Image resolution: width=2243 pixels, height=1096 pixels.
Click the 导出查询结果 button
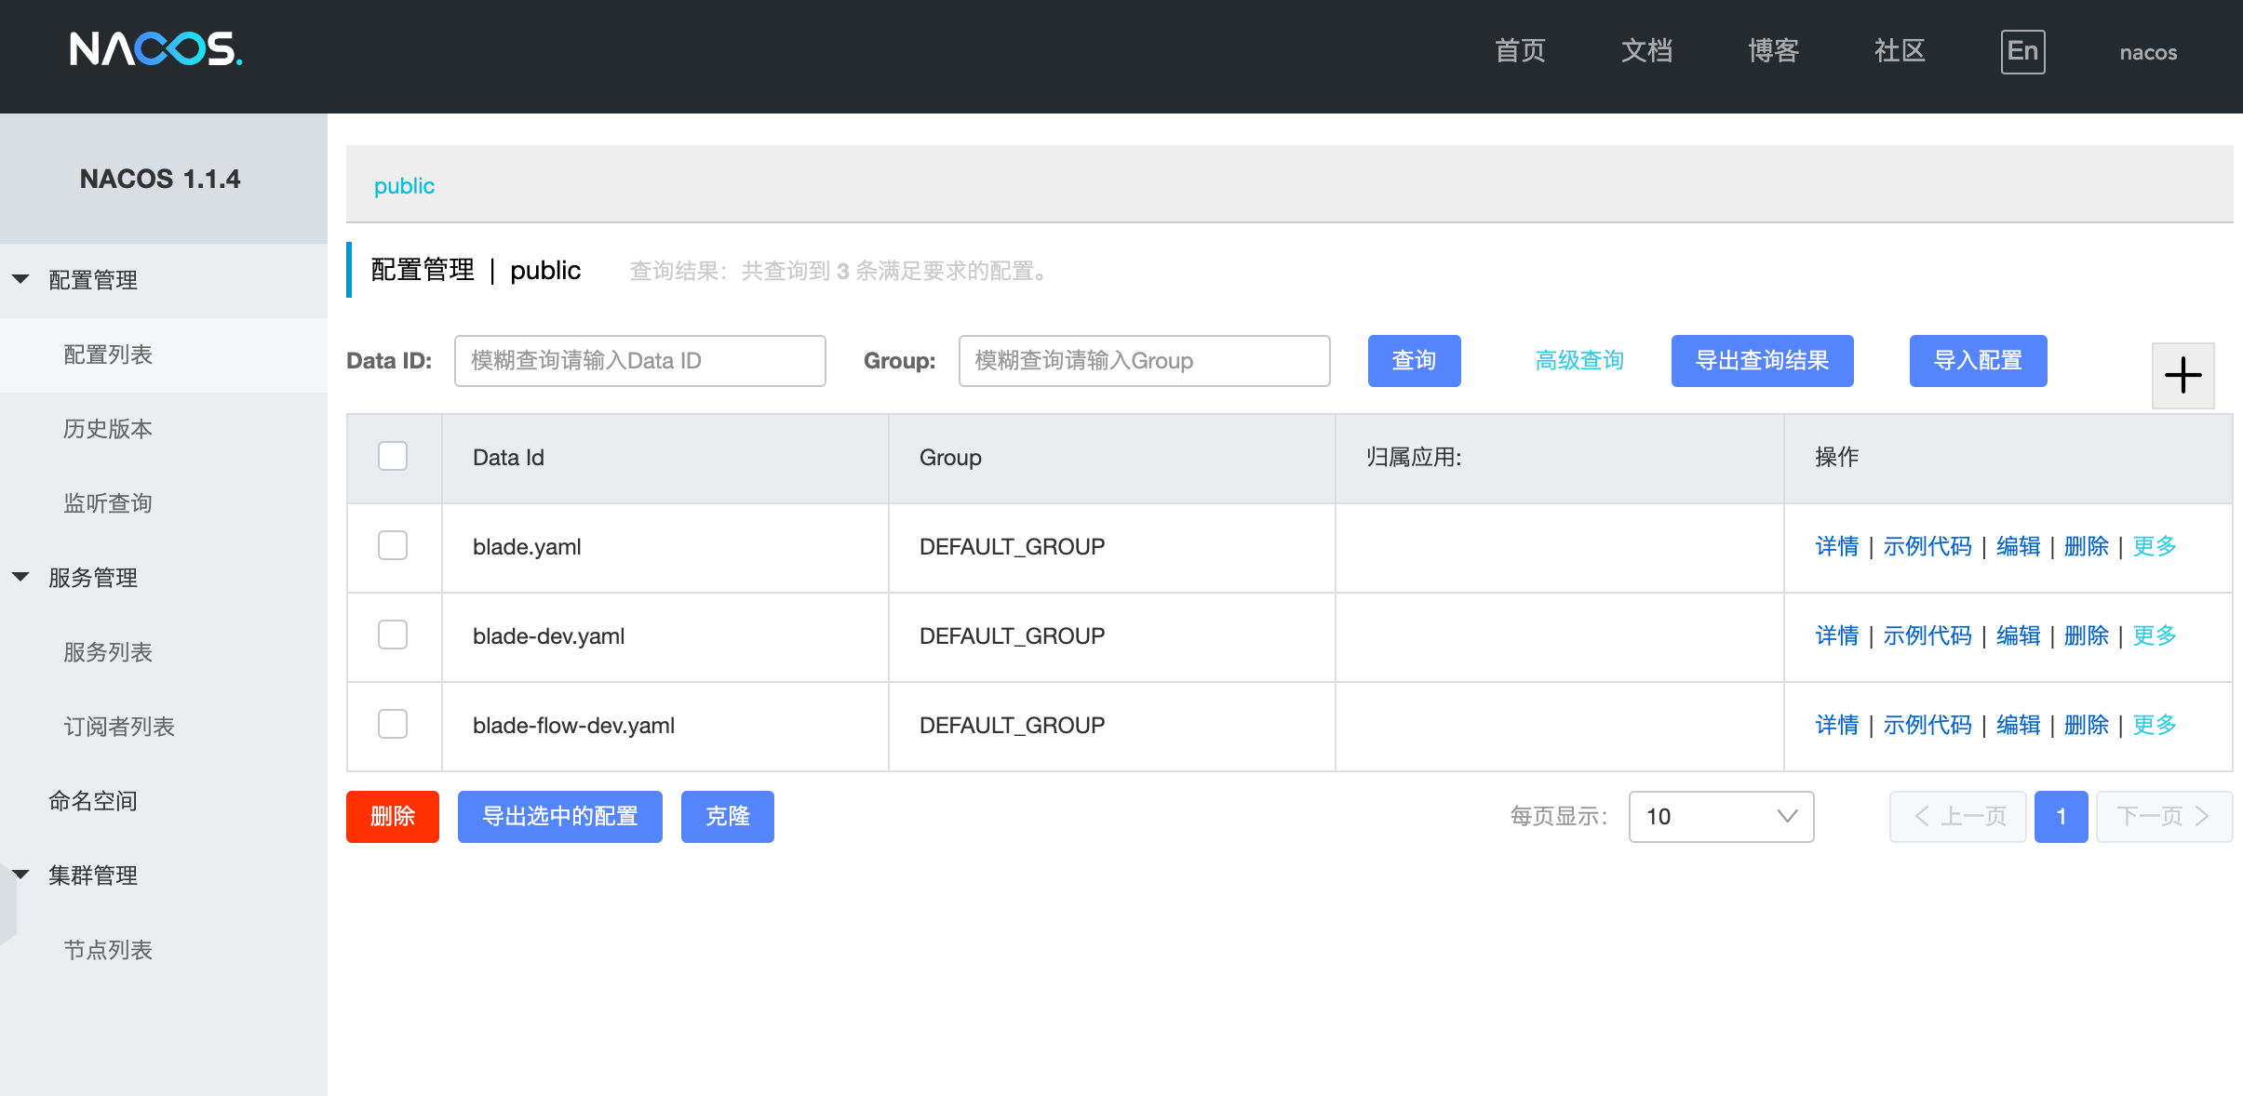coord(1762,361)
